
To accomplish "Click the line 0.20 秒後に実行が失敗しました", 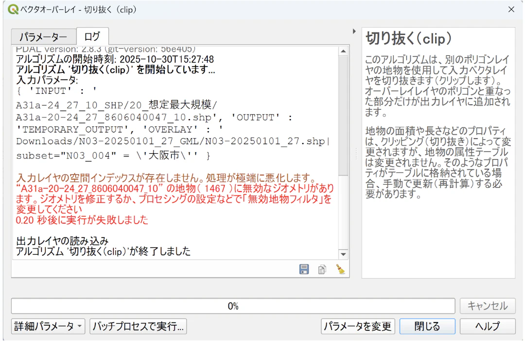I will [82, 220].
